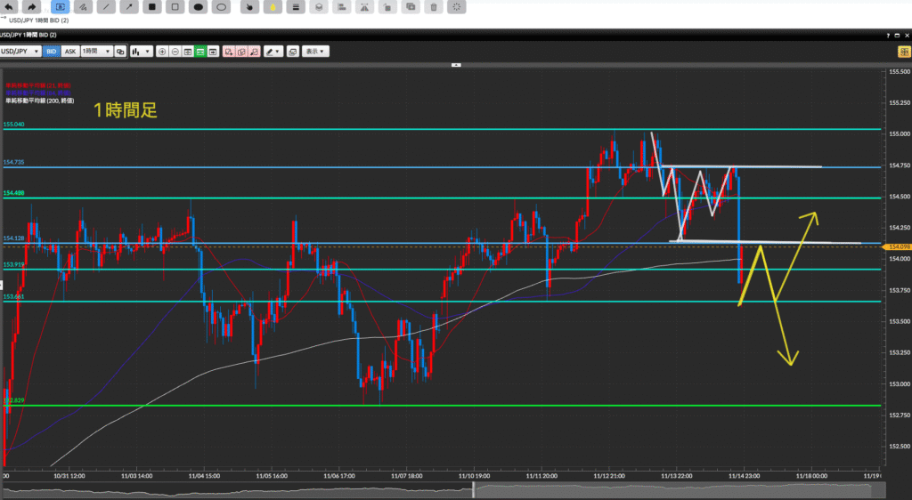This screenshot has width=912, height=500.
Task: Click the help question mark button
Action: point(887,35)
